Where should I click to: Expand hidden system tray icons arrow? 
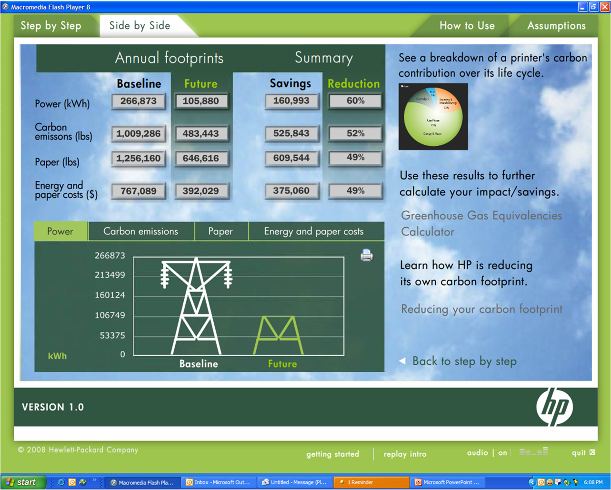532,482
